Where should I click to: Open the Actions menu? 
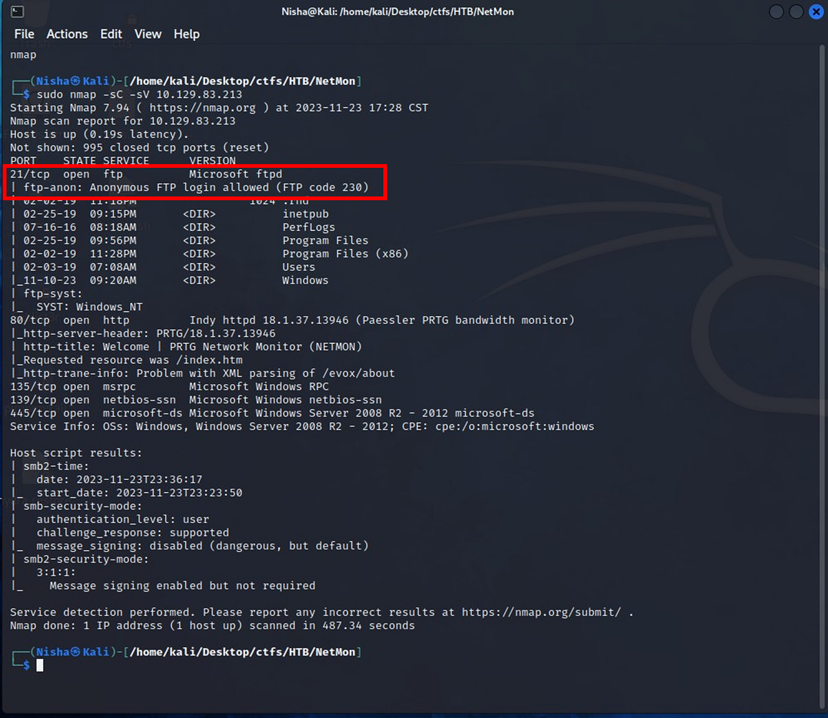[x=67, y=34]
